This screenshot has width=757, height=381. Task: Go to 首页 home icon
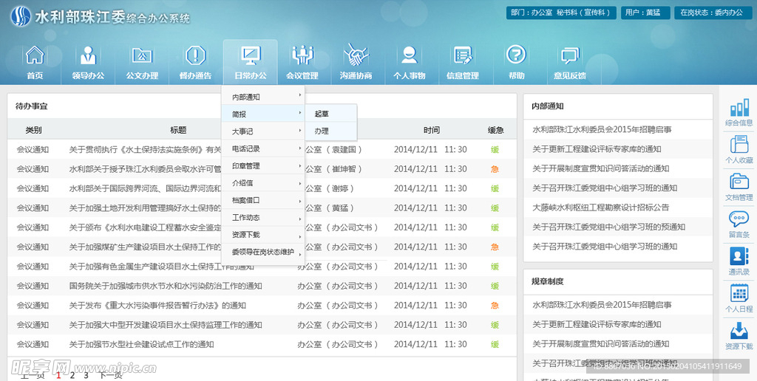point(34,55)
